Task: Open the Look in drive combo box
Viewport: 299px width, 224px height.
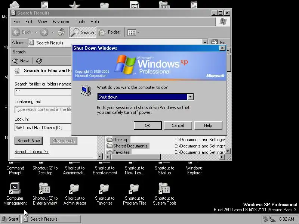Action: pos(43,127)
